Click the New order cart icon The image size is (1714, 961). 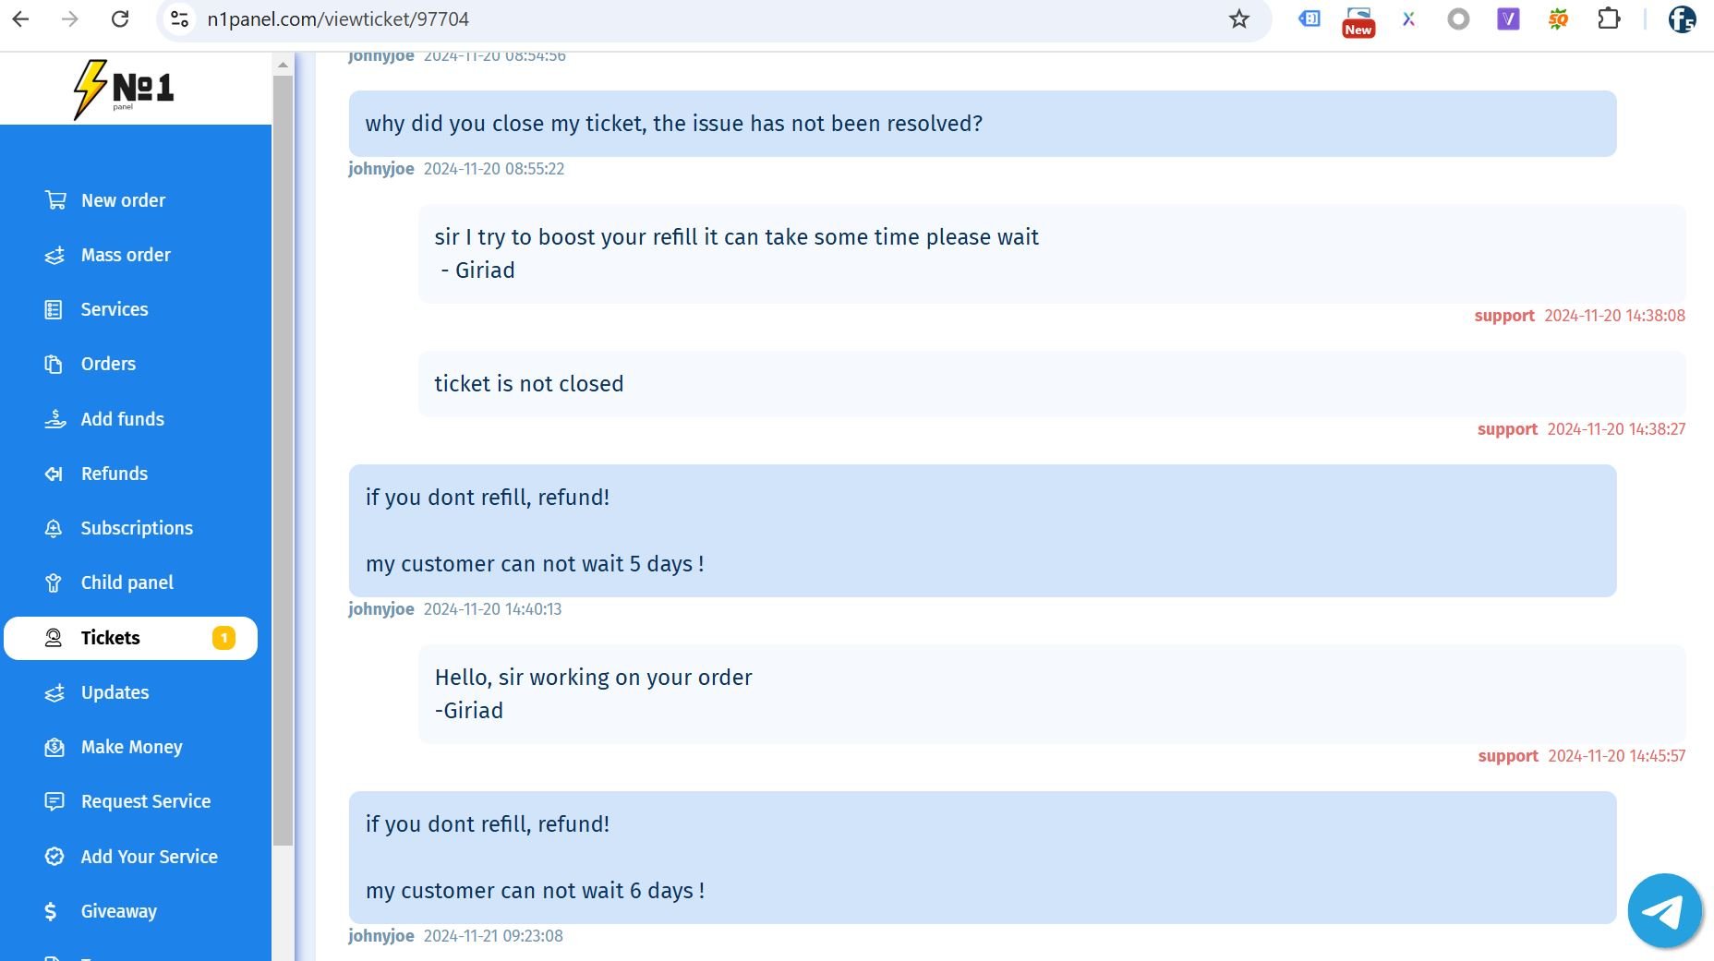click(x=55, y=200)
